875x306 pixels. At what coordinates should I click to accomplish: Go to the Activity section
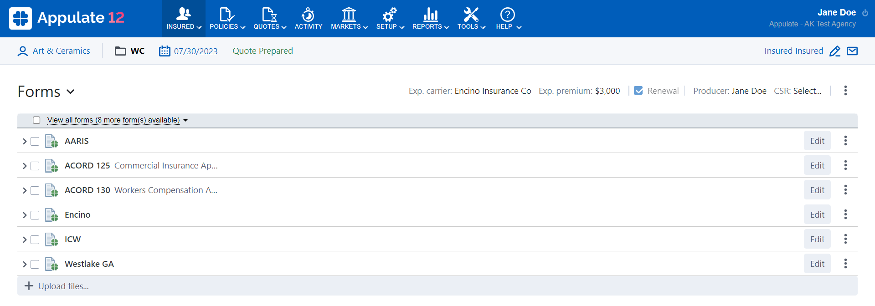308,19
